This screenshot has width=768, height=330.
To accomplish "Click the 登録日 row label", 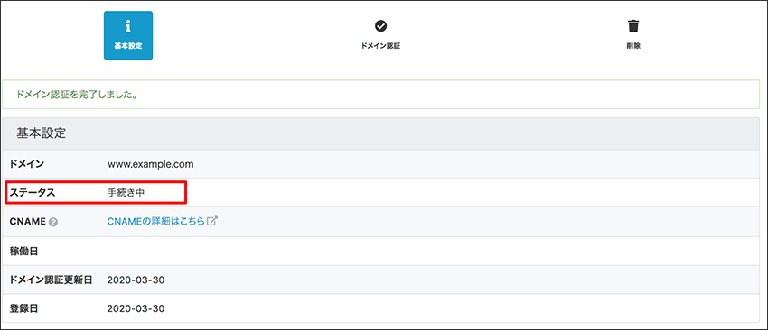I will point(23,308).
